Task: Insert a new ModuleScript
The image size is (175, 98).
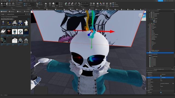Action: tap(116, 6)
